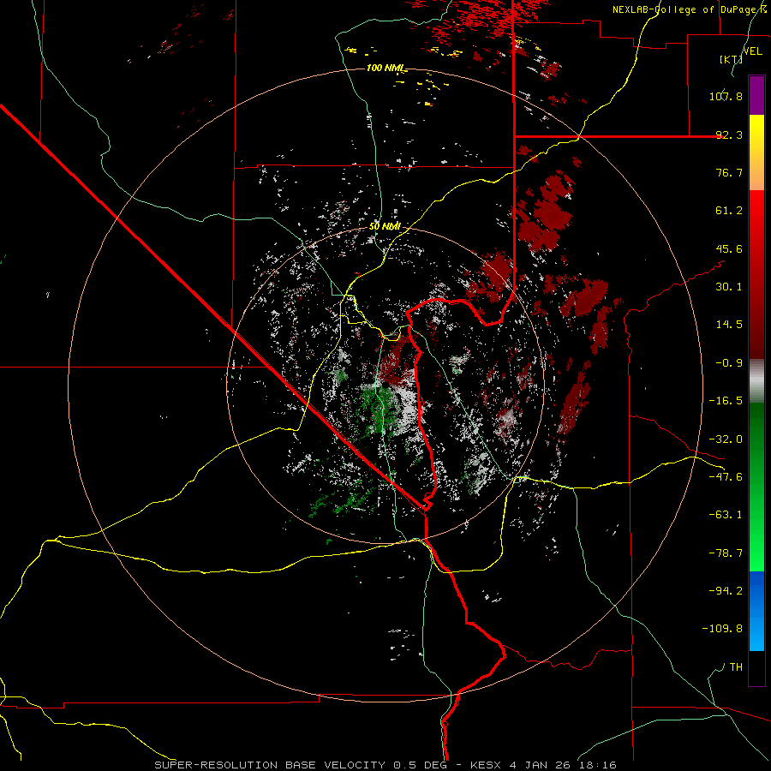Click the 'KESX 4 JAN 26 18:16' timestamp
Viewport: 771px width, 771px height.
pos(543,765)
